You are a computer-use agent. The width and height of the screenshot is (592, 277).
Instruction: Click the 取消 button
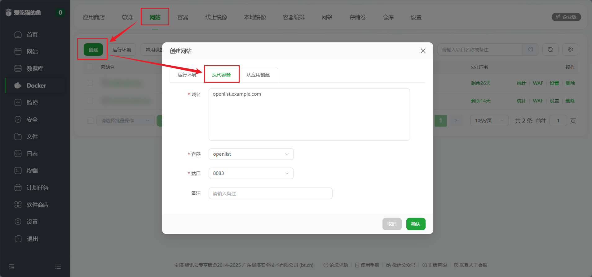392,224
